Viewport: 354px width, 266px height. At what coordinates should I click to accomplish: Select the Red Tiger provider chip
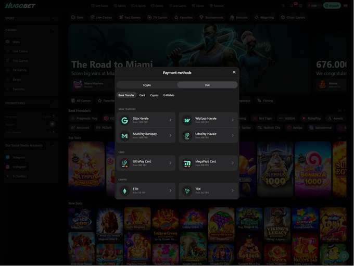click(x=262, y=118)
